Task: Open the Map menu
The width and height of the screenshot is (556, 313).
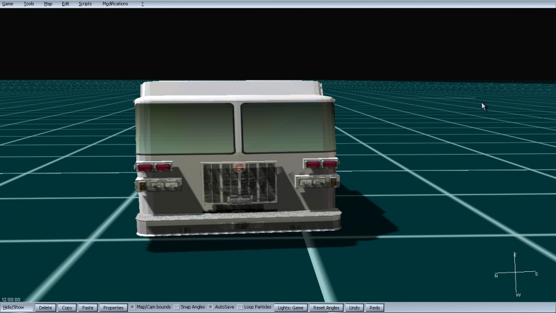Action: tap(48, 4)
